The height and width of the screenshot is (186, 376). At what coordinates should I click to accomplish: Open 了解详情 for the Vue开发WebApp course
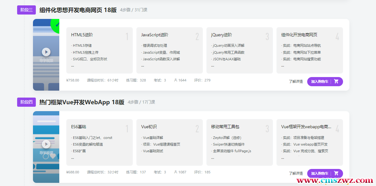coord(295,173)
